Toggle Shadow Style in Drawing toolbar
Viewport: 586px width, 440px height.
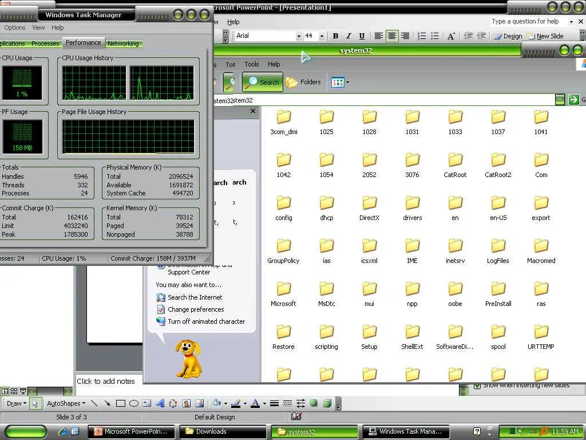pyautogui.click(x=314, y=403)
